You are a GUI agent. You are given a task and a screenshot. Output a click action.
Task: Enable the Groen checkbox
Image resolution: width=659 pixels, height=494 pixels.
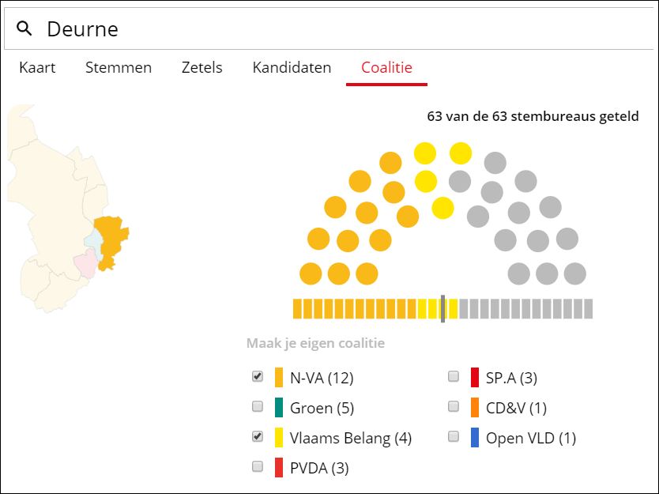click(258, 407)
